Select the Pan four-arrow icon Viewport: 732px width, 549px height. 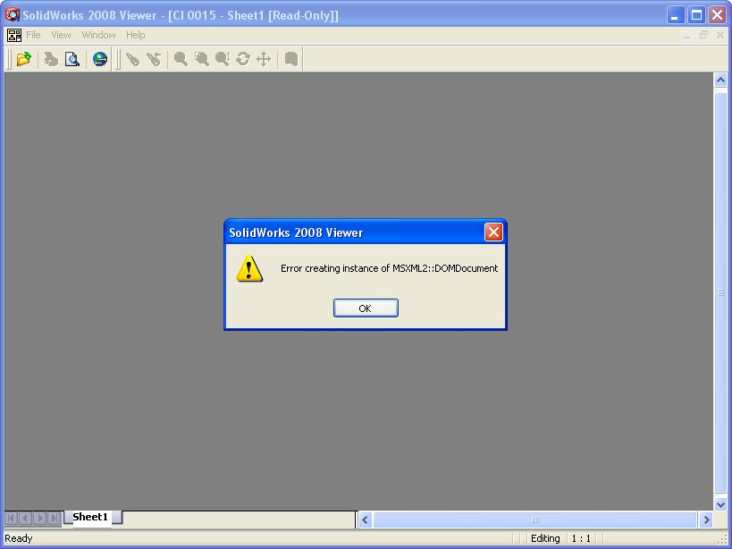264,59
